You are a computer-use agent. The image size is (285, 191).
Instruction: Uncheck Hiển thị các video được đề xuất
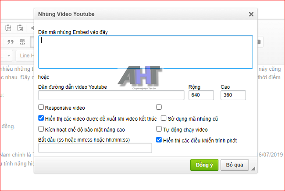[x=41, y=118]
